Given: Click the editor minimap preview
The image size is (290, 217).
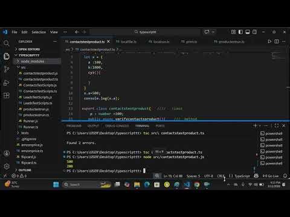Looking at the screenshot, I should tap(278, 56).
